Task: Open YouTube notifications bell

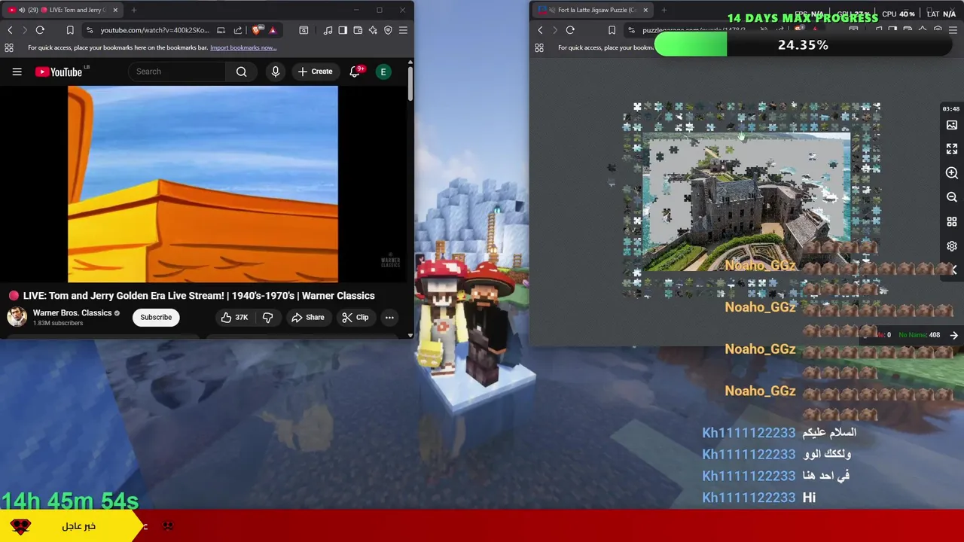Action: 355,72
